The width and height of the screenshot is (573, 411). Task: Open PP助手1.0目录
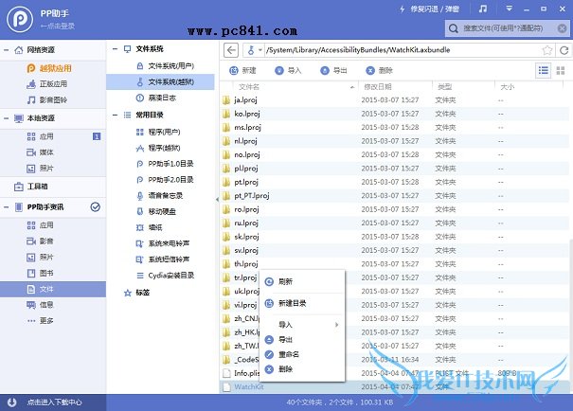pos(165,164)
